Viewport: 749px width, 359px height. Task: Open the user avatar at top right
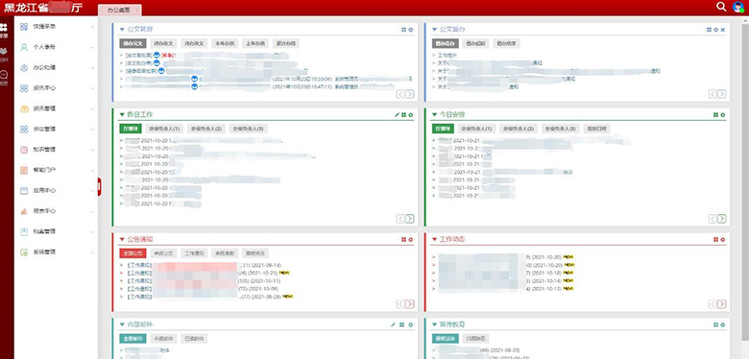[x=738, y=7]
